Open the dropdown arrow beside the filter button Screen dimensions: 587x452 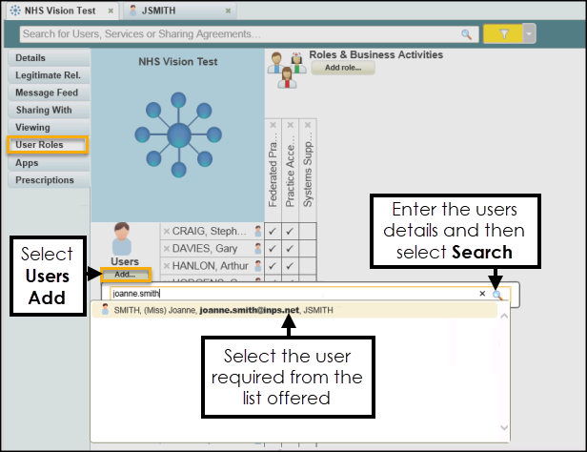pyautogui.click(x=528, y=33)
